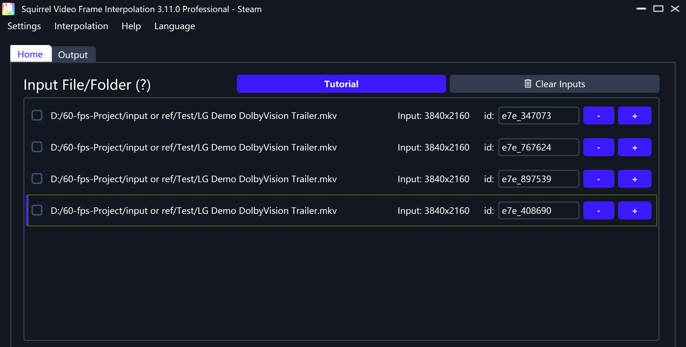Add a copy of the e7e_408690 entry via plus

tap(634, 210)
